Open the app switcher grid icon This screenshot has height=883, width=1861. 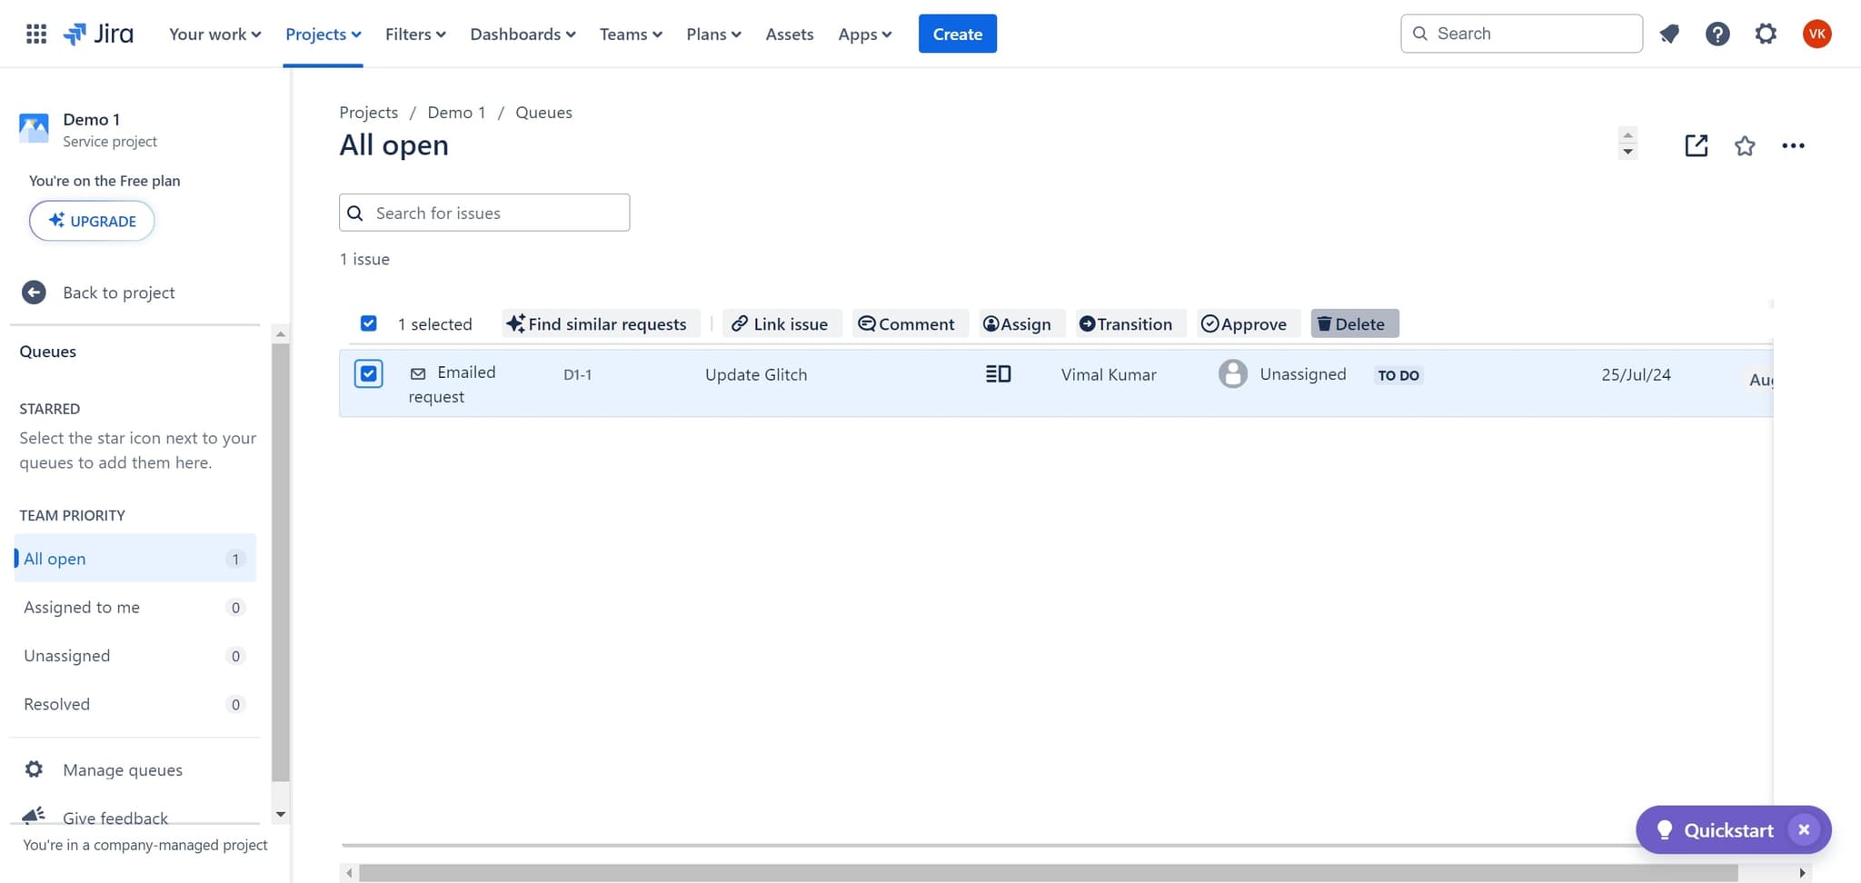coord(36,35)
